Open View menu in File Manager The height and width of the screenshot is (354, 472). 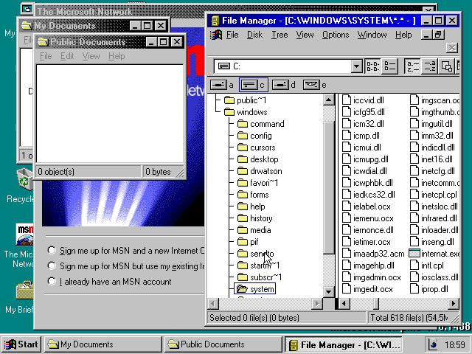tap(305, 35)
